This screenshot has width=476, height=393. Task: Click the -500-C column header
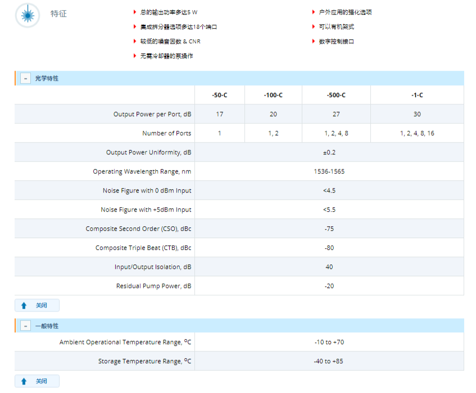click(336, 95)
